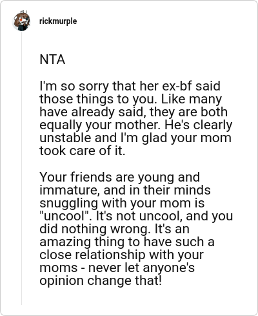Click the phrase "equally your mother"
The height and width of the screenshot is (316, 258).
(100, 125)
